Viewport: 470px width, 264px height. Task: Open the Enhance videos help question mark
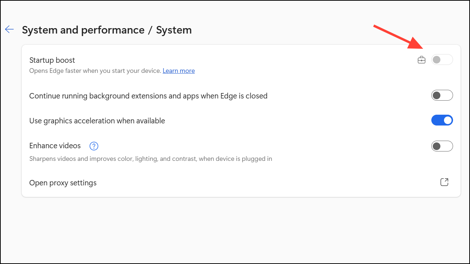(x=94, y=146)
